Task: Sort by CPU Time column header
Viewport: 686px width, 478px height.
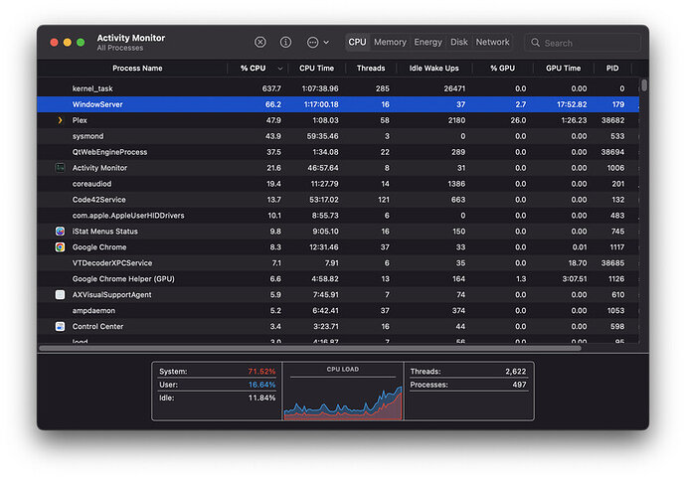Action: (x=316, y=69)
